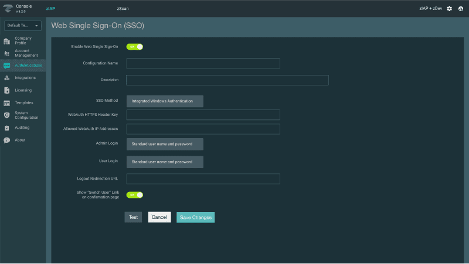
Task: Click the Test button
Action: click(x=133, y=217)
